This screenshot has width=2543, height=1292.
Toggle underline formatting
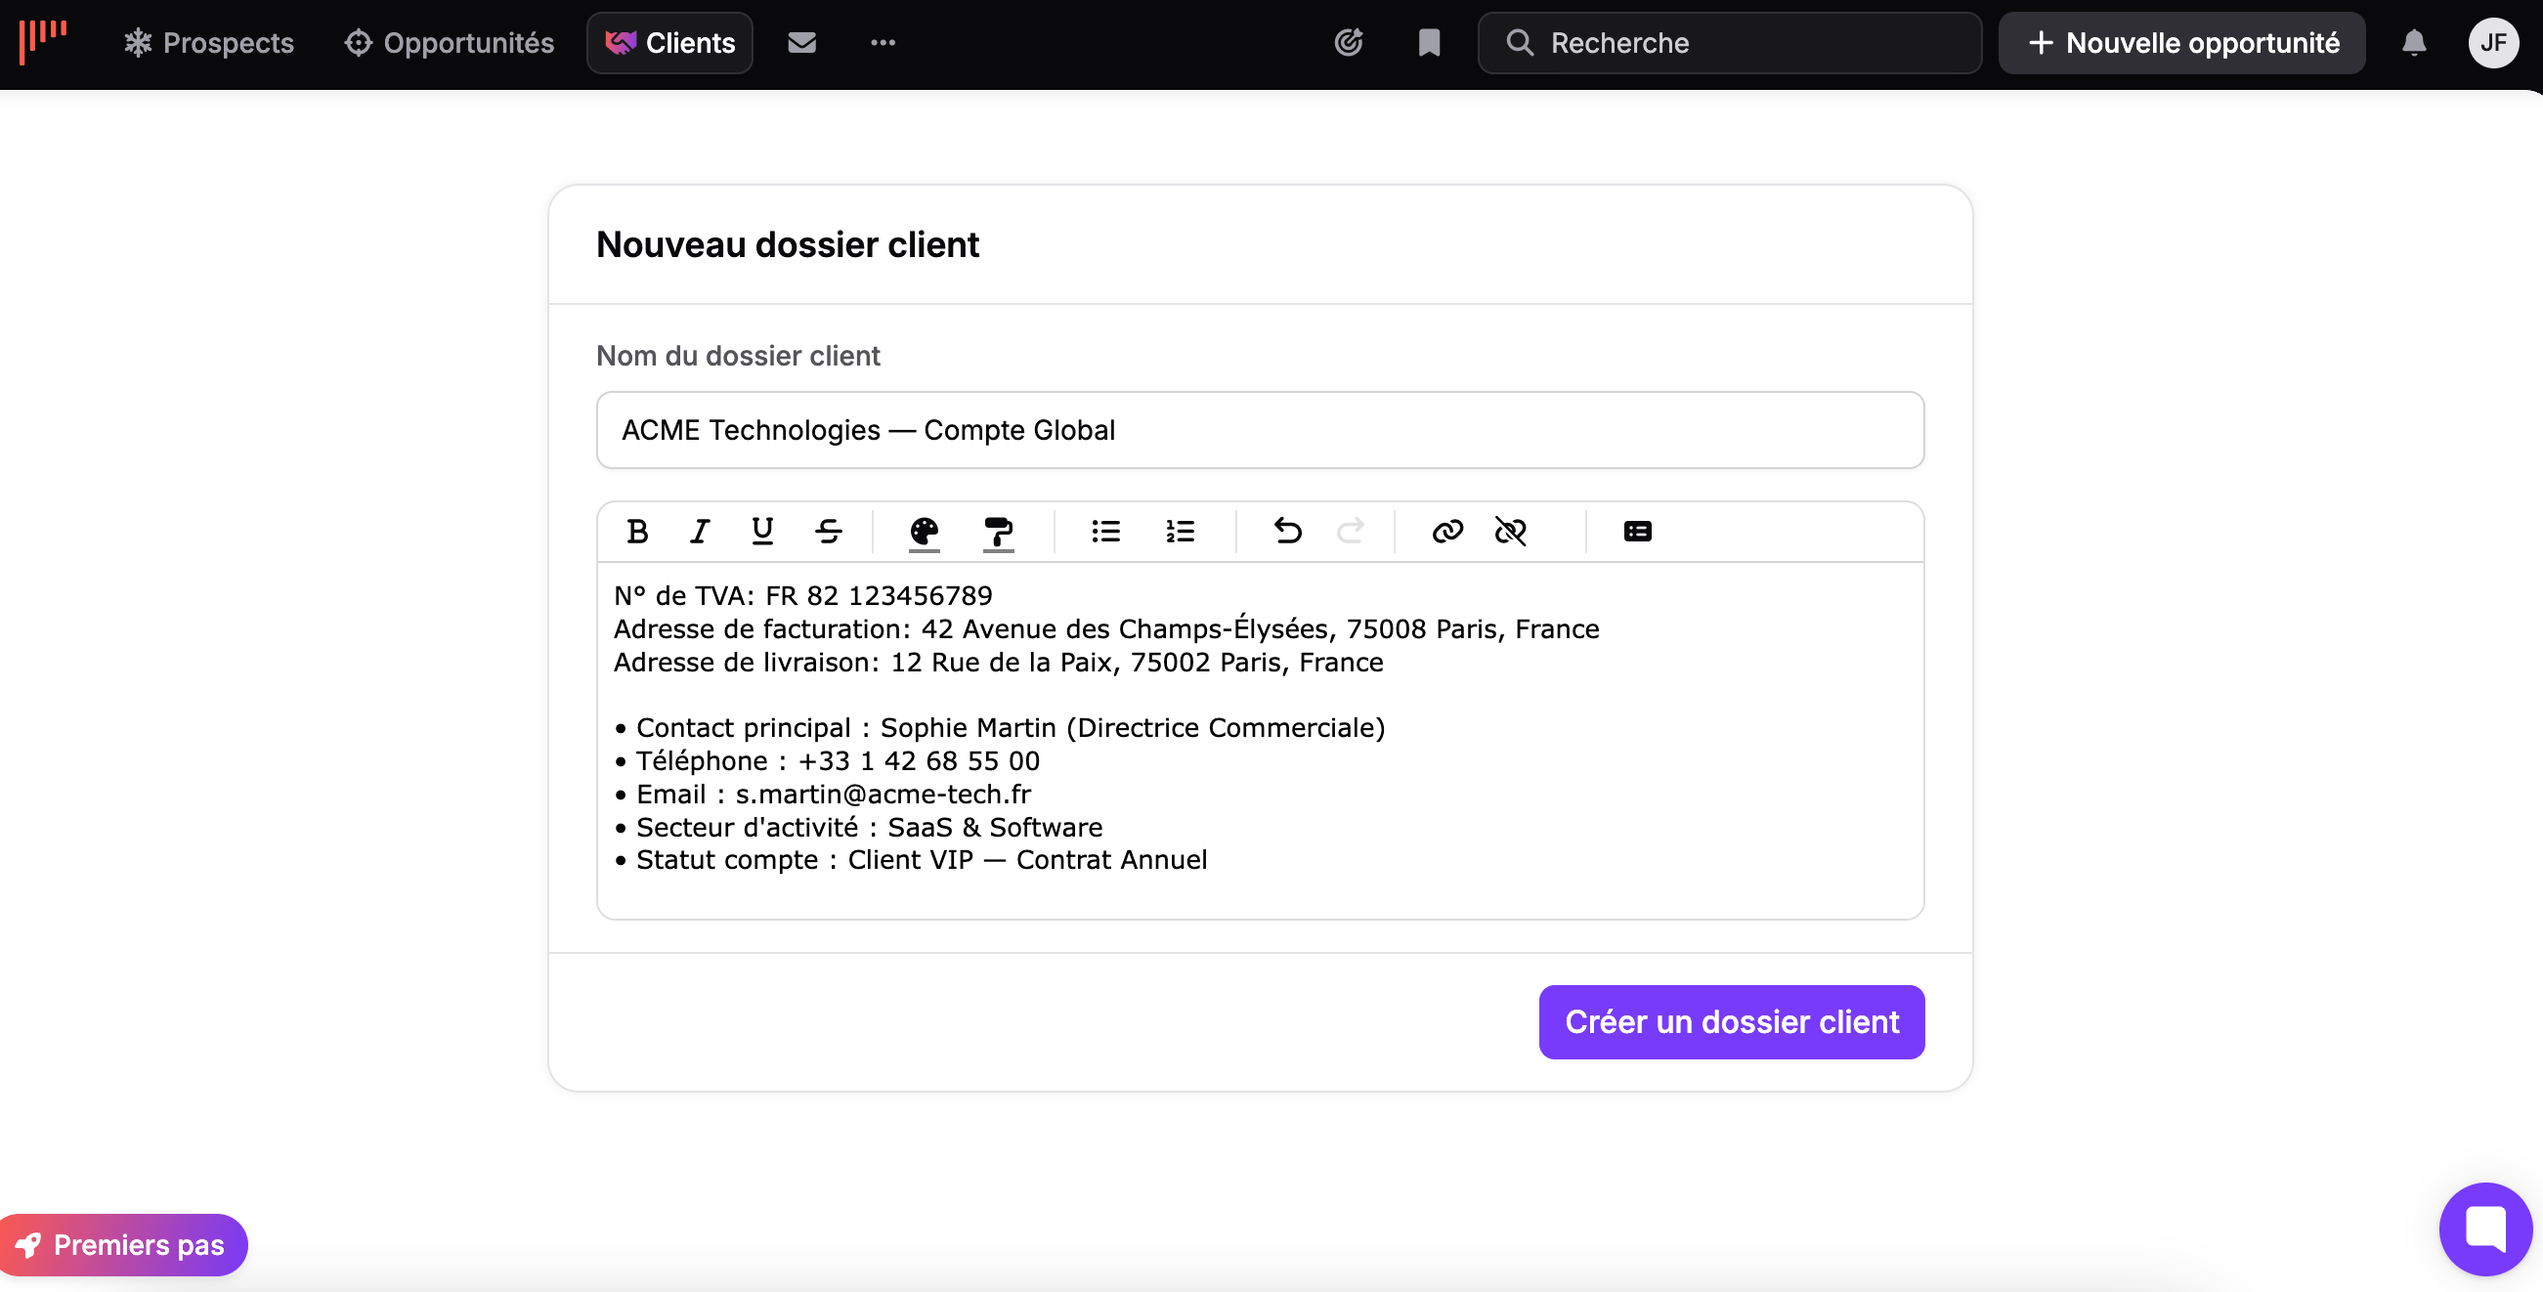[762, 531]
